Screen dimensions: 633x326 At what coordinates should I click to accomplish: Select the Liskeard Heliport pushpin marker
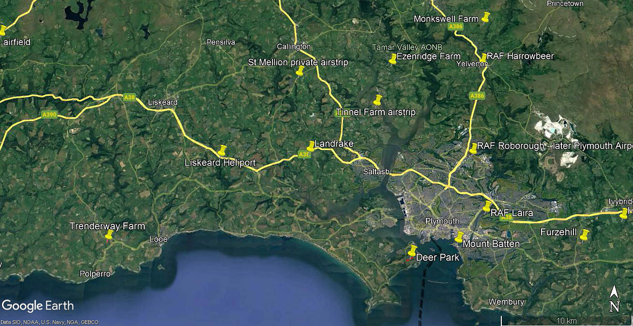coord(223,151)
